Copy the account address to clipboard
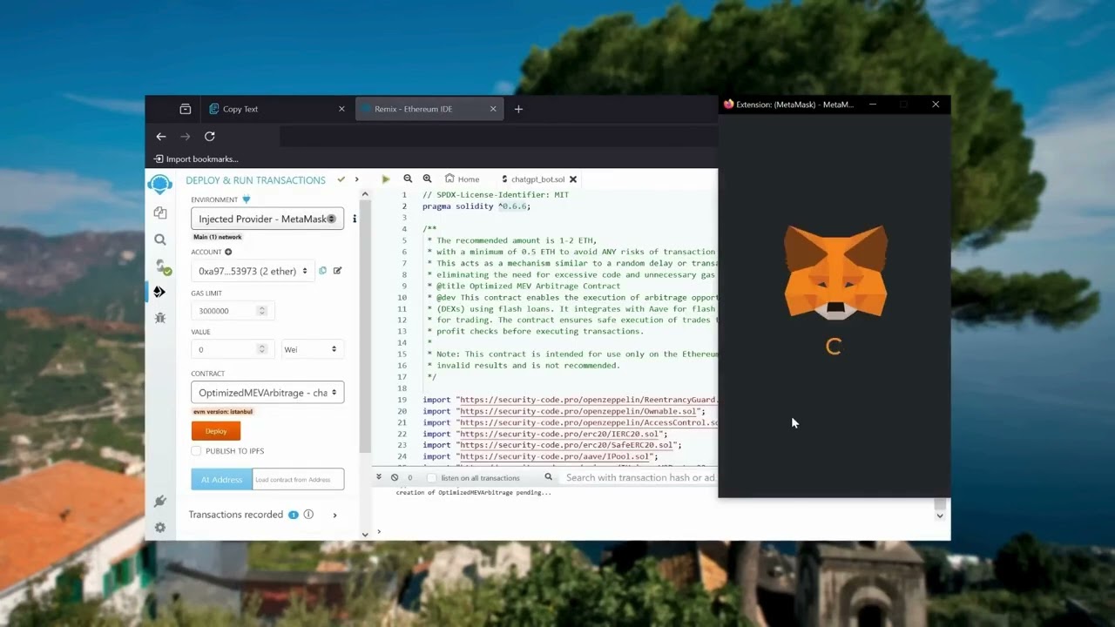The image size is (1115, 627). point(322,271)
